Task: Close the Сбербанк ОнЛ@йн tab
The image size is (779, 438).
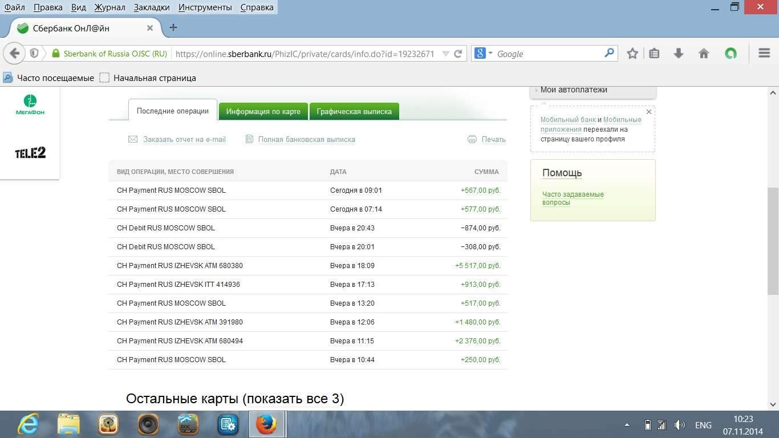Action: [x=150, y=27]
